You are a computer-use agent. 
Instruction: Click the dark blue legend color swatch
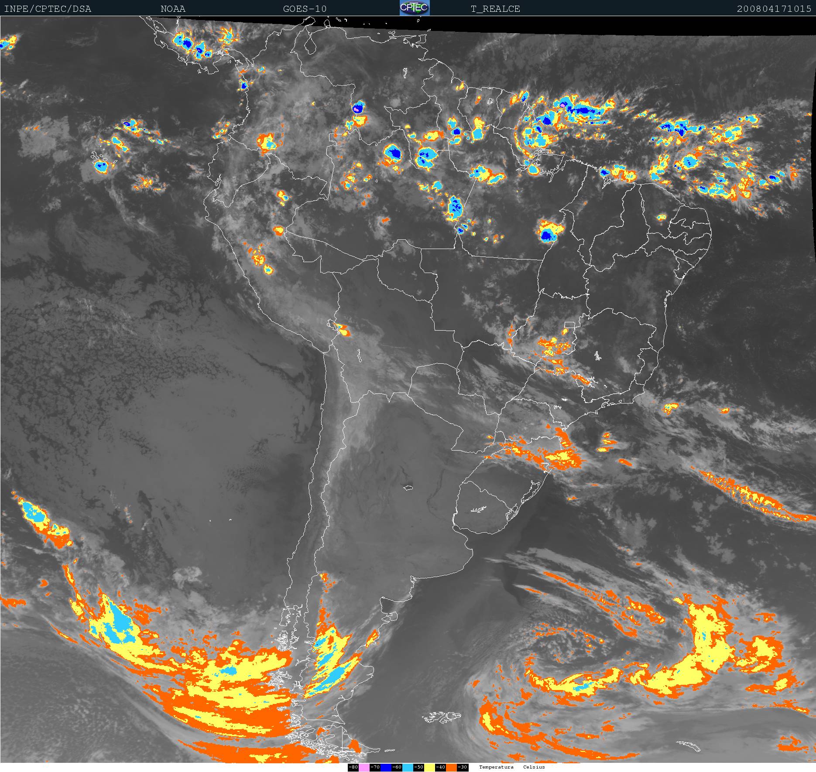(386, 767)
